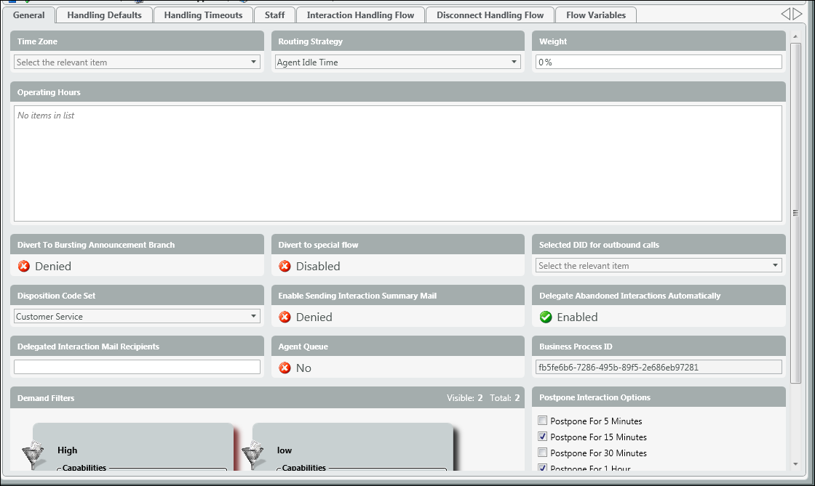Click the green Enabled checkmark for Delegate Abandoned Interactions

[x=546, y=317]
